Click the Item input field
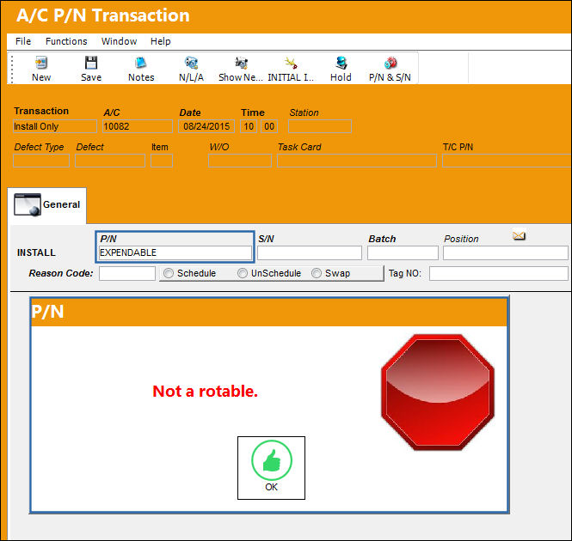 tap(162, 161)
